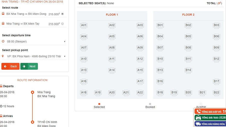226x127 pixels.
Task: Open the cargo hotline banner
Action: click(x=210, y=124)
